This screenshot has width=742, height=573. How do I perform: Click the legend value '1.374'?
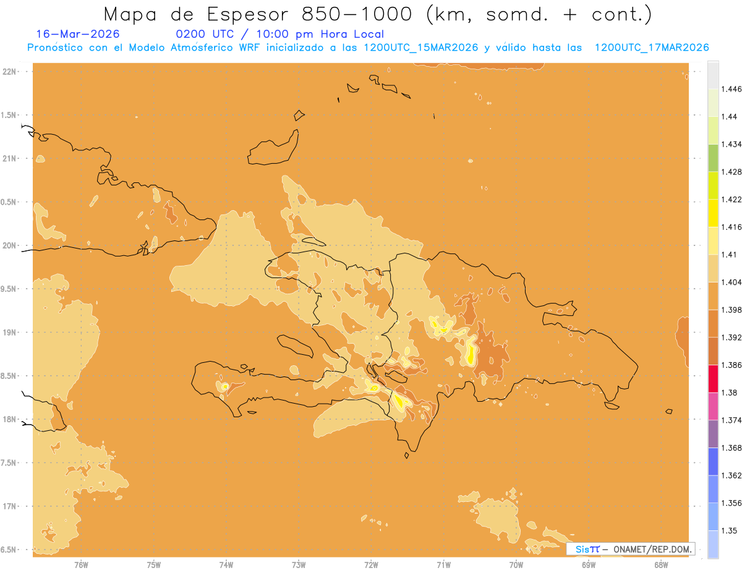731,420
